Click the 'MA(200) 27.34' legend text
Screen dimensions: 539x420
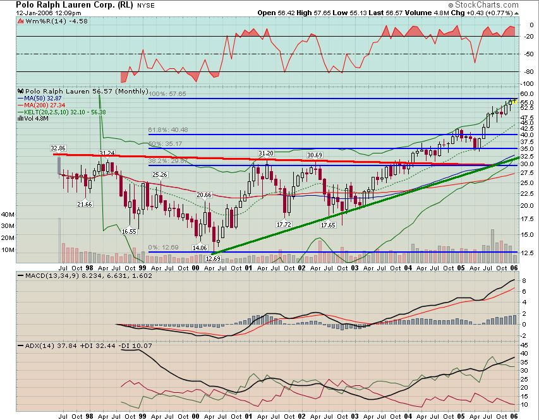click(44, 105)
